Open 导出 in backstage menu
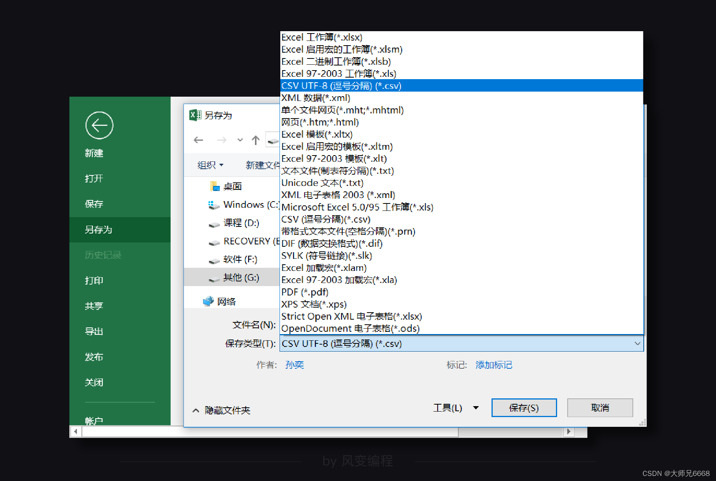Screen dimensions: 716x481 [94, 331]
